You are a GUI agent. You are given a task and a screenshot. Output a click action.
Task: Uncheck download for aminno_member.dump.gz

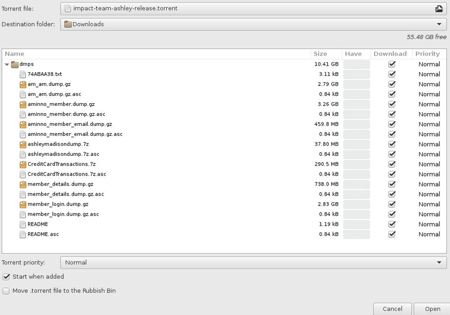coord(392,104)
